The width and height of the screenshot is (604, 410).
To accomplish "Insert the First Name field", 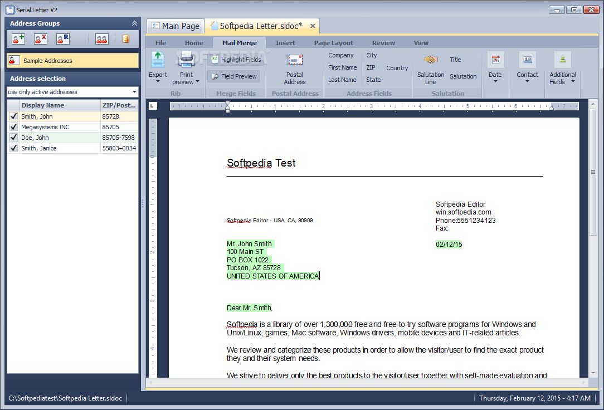I will pyautogui.click(x=343, y=67).
